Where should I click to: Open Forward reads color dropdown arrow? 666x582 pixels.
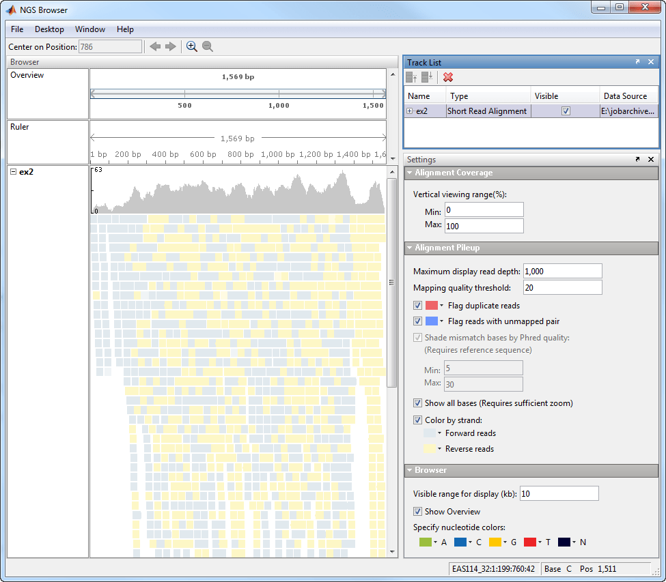440,433
